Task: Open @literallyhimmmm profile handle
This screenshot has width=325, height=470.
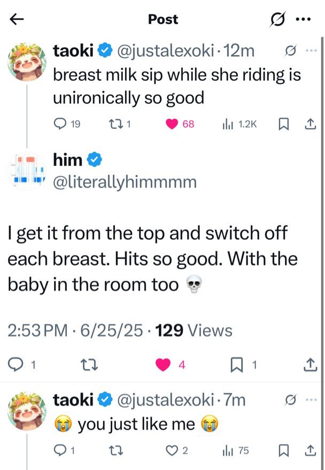Action: coord(125,182)
